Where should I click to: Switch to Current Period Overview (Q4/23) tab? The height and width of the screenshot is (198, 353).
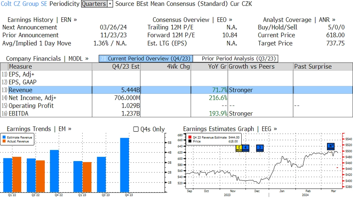(146, 59)
